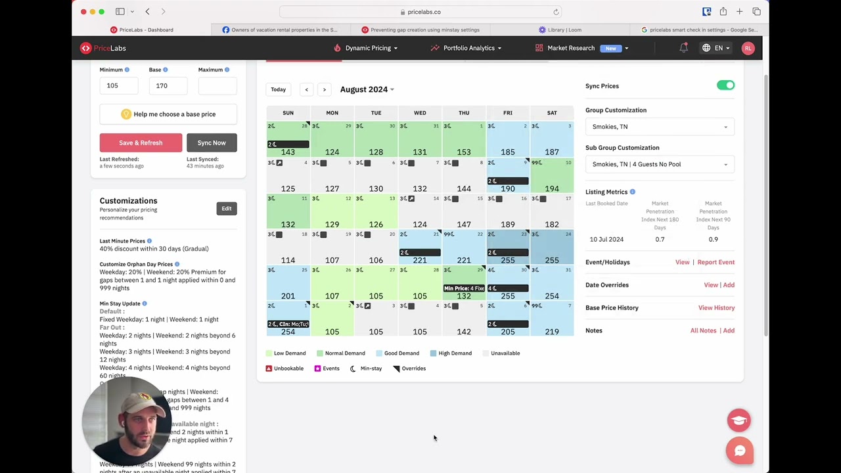This screenshot has width=841, height=473.
Task: Open the Group Customization Smokies, TN dropdown
Action: click(660, 127)
